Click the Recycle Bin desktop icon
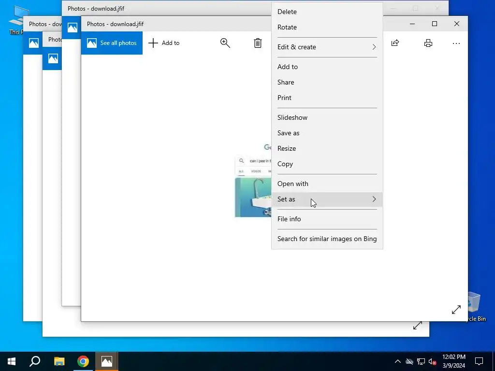This screenshot has height=371, width=495. [x=474, y=306]
